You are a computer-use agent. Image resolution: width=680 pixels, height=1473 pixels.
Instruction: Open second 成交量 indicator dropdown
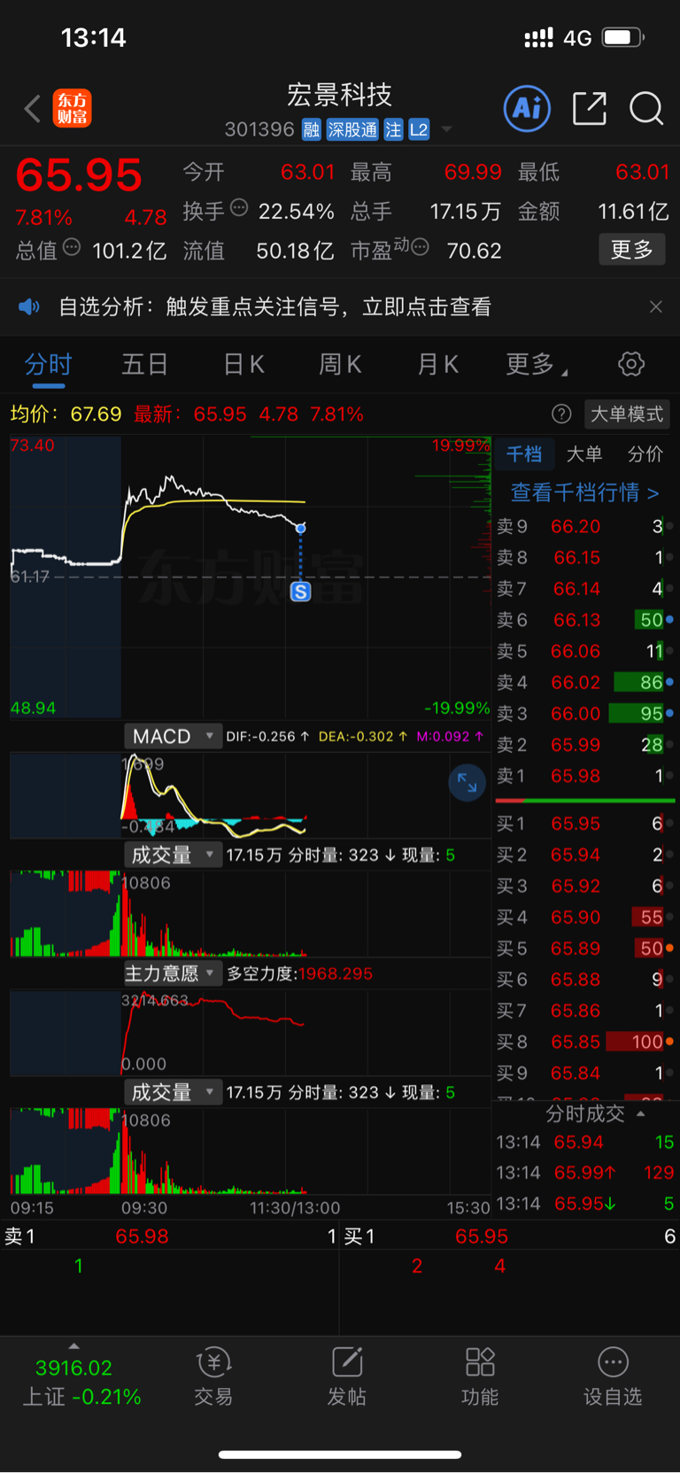pos(173,1092)
